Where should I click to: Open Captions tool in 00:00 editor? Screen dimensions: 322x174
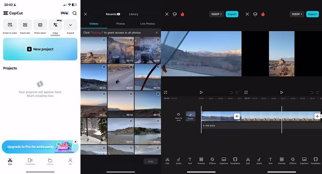tap(224, 161)
